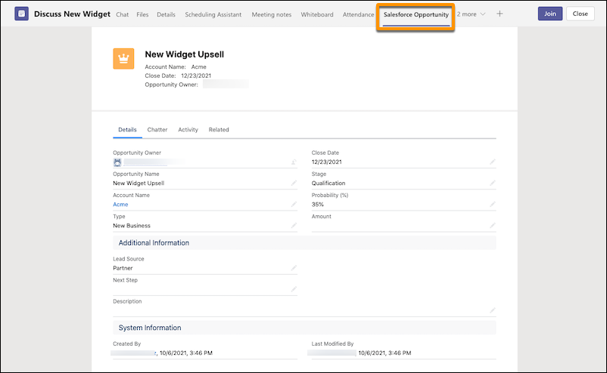Switch to the Chatter sub-tab
The height and width of the screenshot is (373, 607).
pyautogui.click(x=157, y=130)
